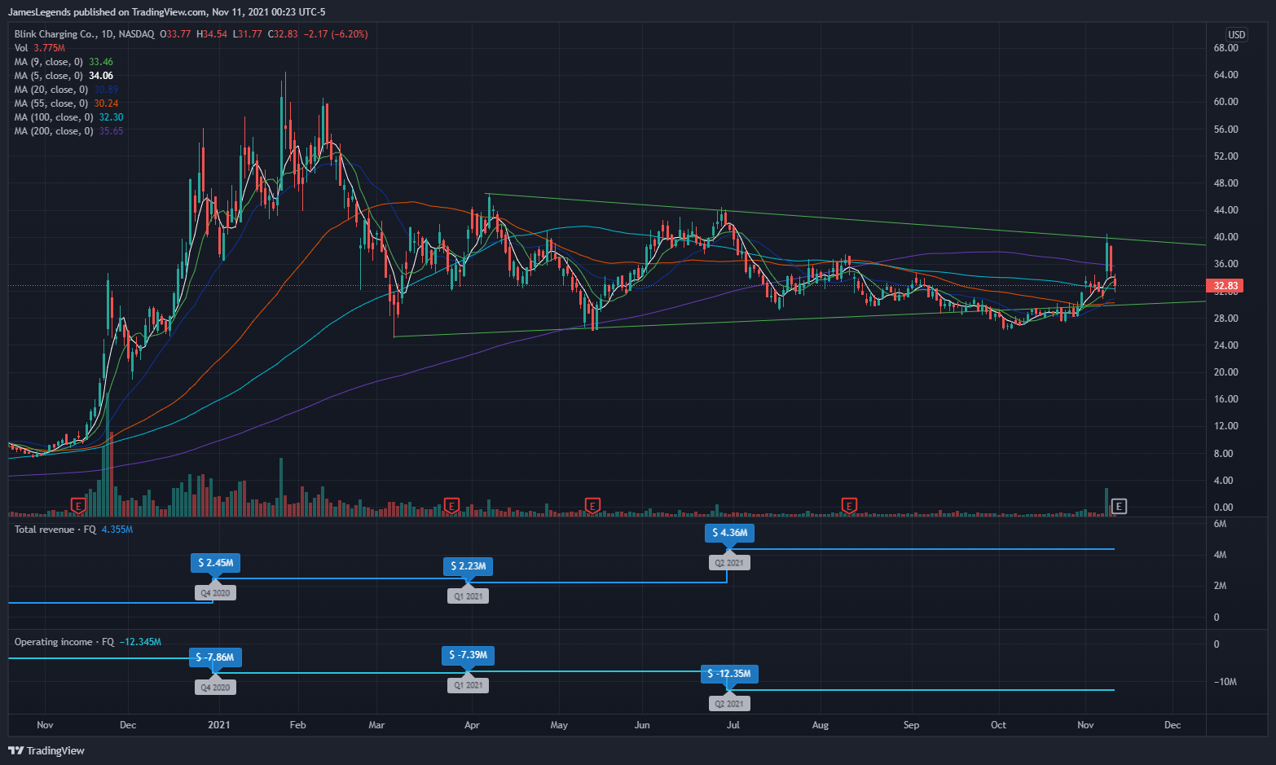Select the MA (55, close, 0) legend entry

pos(66,103)
